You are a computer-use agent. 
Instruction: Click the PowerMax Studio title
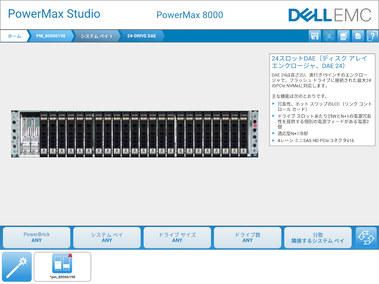click(54, 14)
